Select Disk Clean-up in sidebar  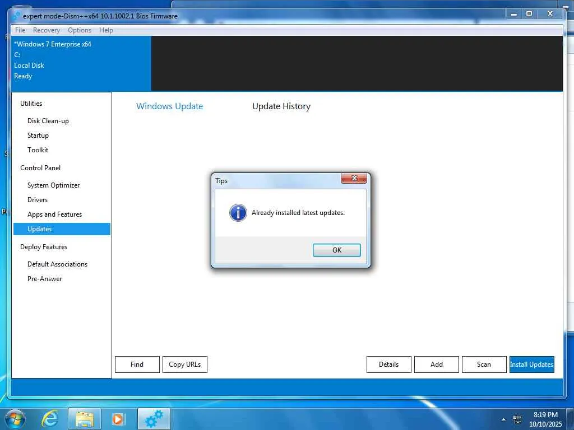[x=48, y=121]
